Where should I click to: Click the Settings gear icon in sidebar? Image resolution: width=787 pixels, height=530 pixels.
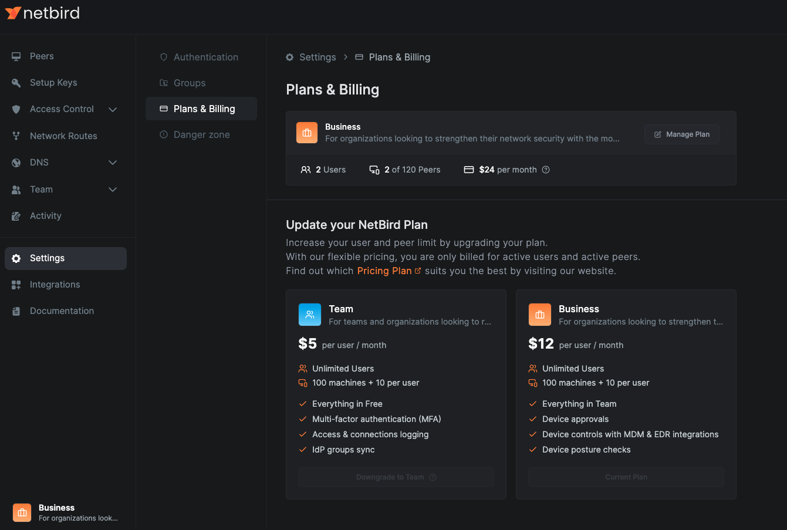(x=16, y=258)
